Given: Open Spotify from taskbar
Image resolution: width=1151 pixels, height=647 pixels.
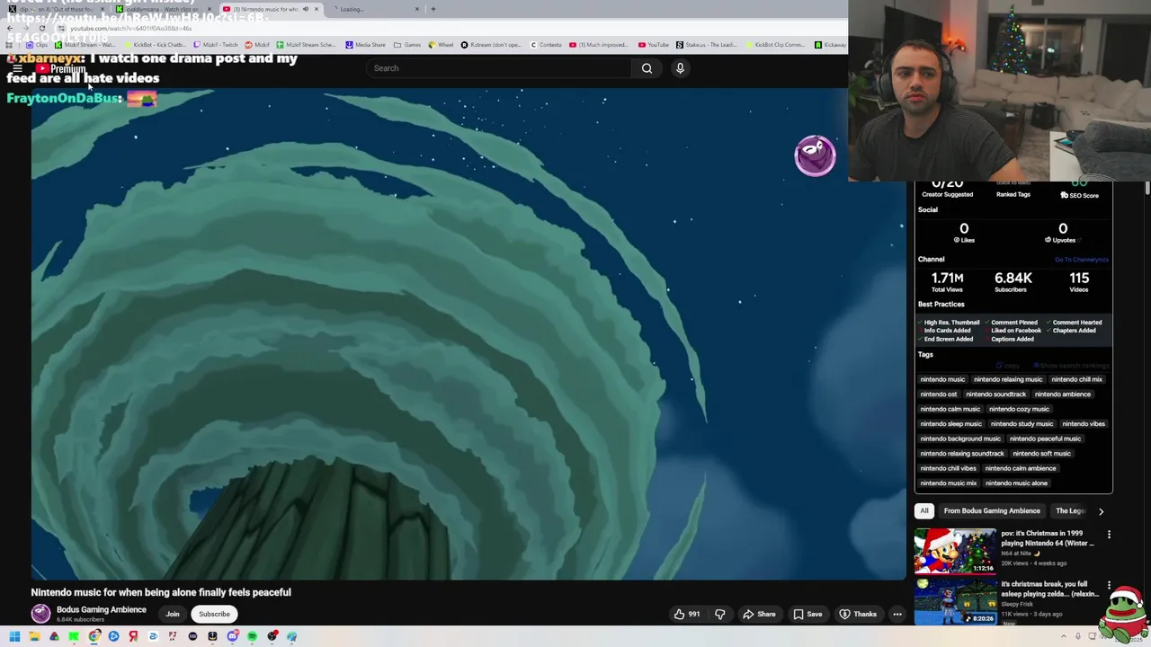Looking at the screenshot, I should click(x=252, y=636).
